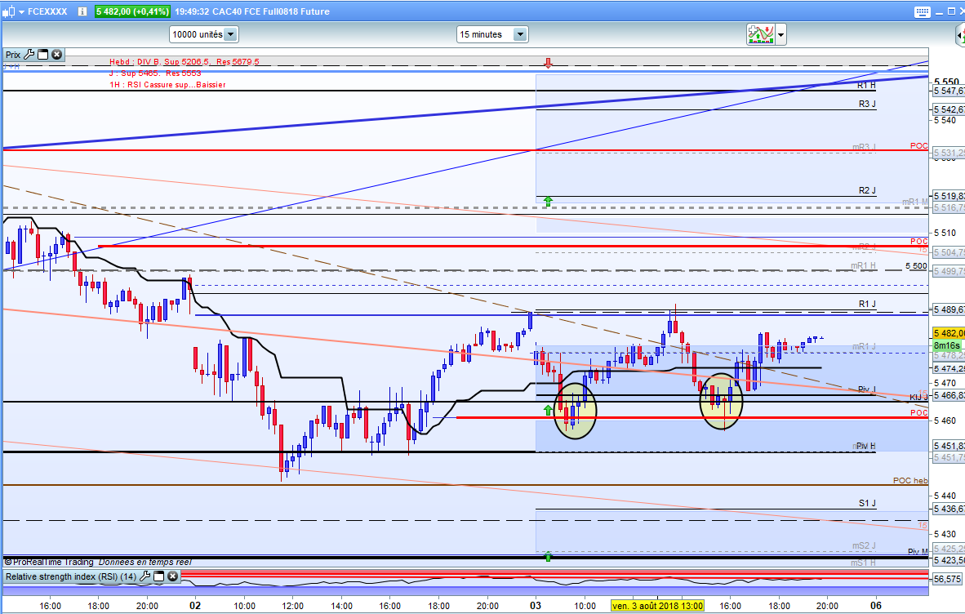Open the chart style candlestick icon menu
The image size is (965, 614).
[x=9, y=11]
